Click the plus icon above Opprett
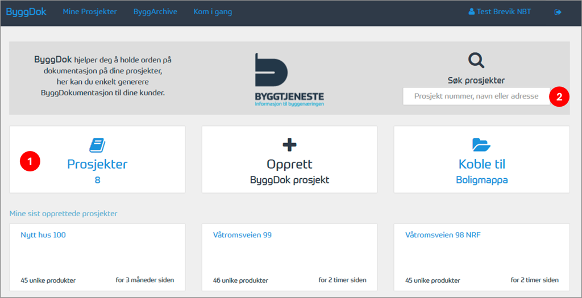The image size is (582, 298). pyautogui.click(x=289, y=145)
